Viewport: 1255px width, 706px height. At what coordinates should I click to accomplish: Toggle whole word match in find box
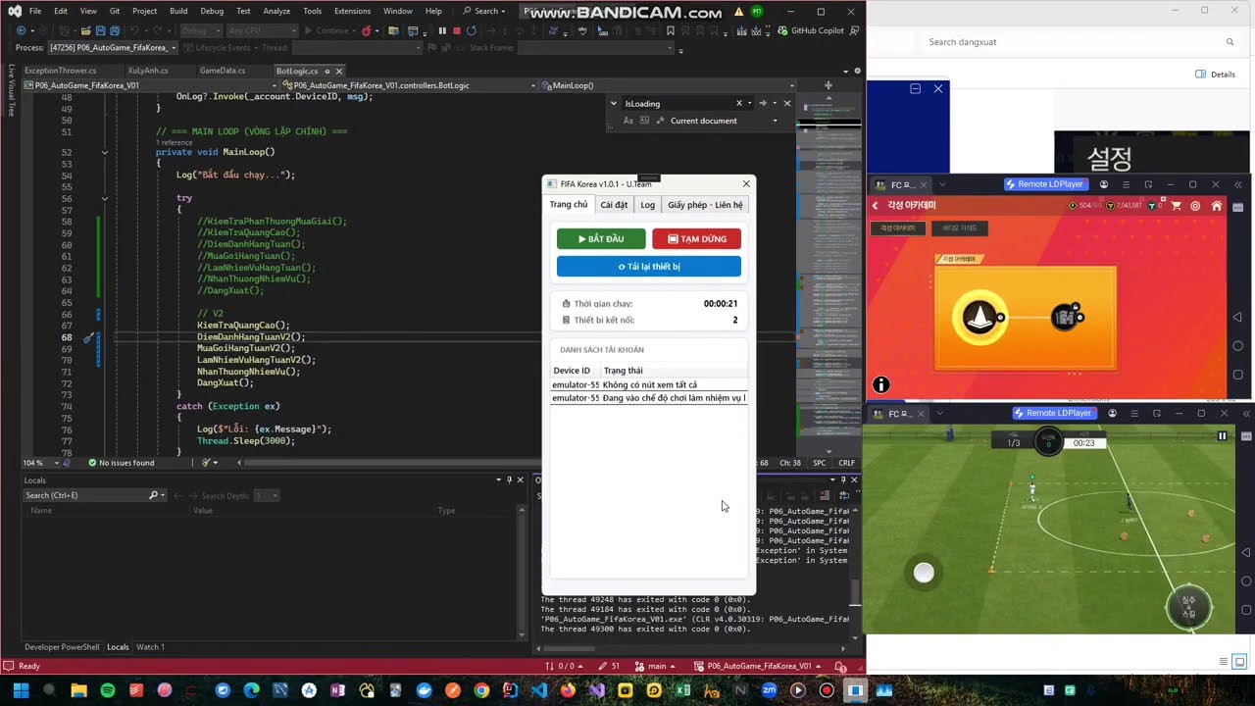644,121
